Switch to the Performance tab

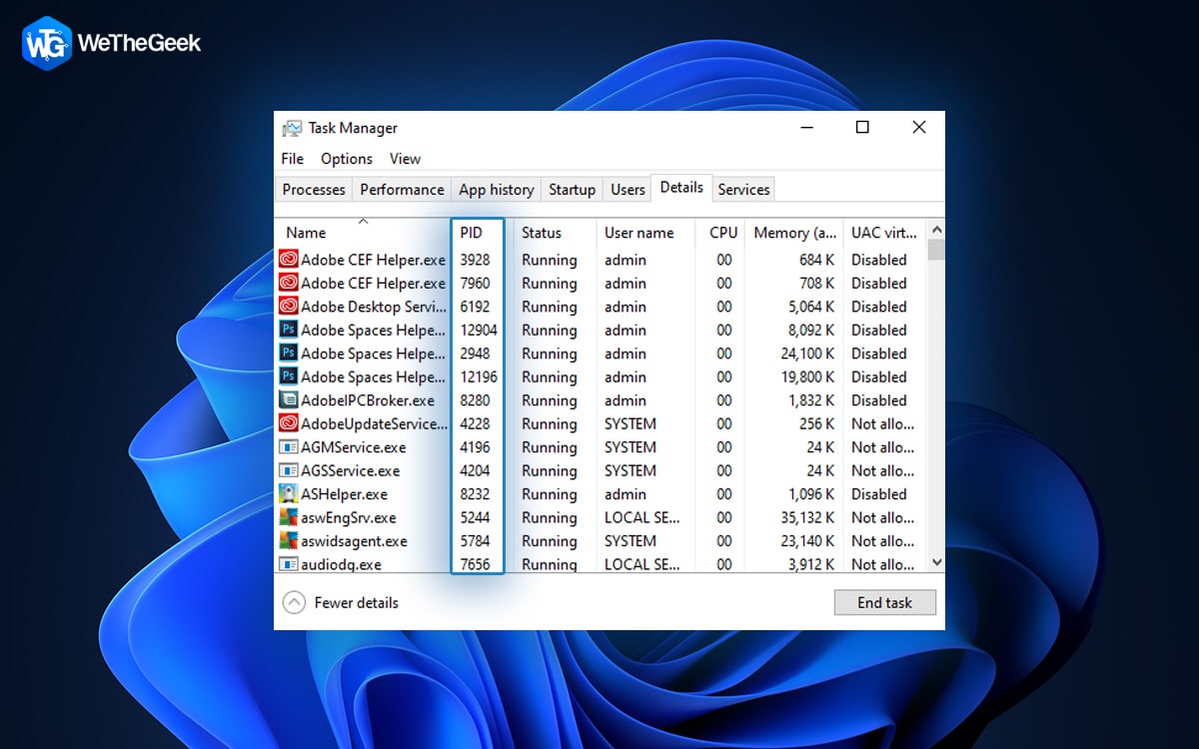tap(402, 189)
